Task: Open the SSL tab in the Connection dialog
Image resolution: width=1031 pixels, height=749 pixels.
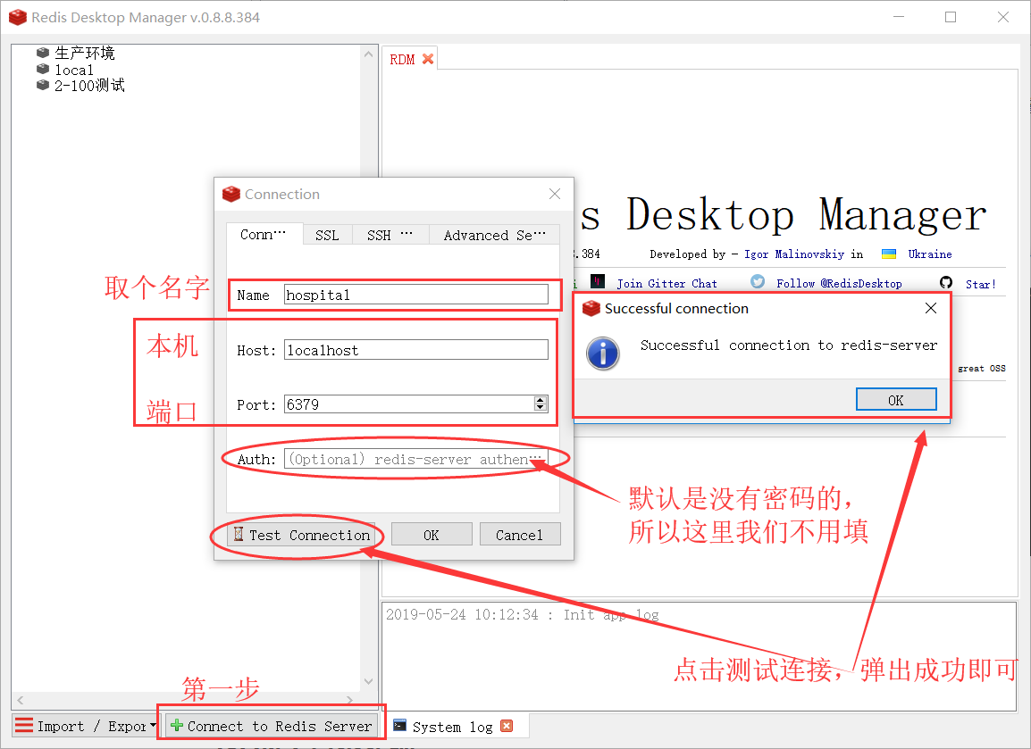Action: [327, 235]
